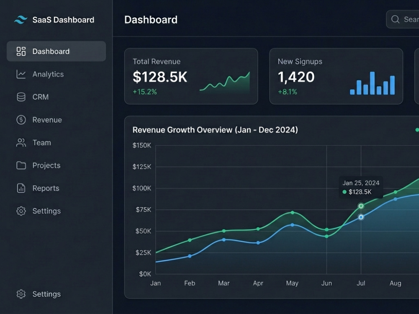Image resolution: width=419 pixels, height=314 pixels.
Task: Click the highlighted green July data point
Action: (x=361, y=206)
